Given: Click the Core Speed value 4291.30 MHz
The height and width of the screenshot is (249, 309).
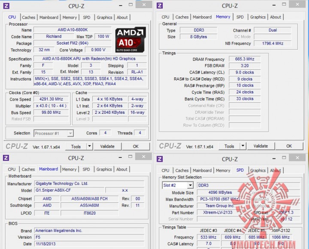Looking at the screenshot, I should (51, 99).
